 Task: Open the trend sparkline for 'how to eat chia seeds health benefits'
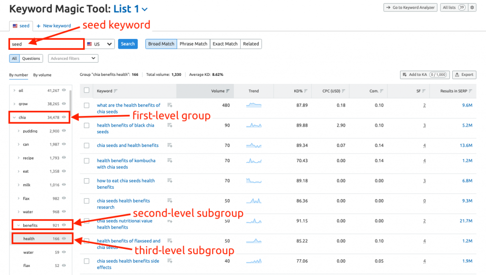253,181
